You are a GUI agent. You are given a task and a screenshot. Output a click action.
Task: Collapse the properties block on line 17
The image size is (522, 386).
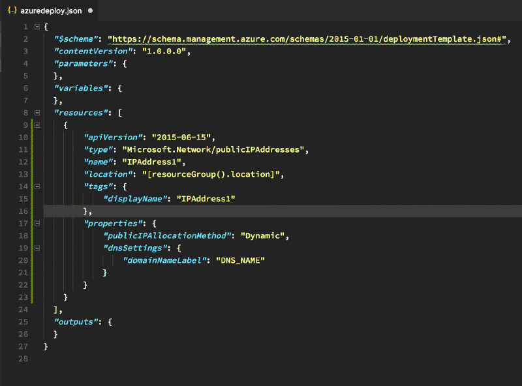click(x=37, y=223)
